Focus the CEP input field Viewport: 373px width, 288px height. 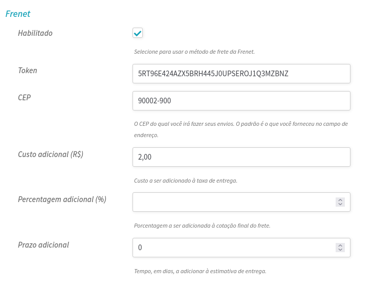coord(240,101)
